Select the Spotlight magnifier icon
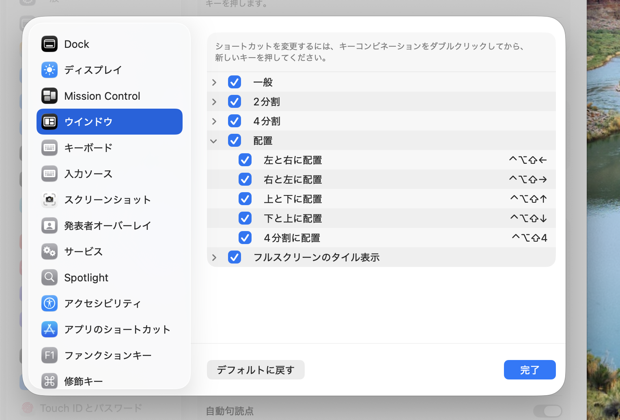 click(x=50, y=277)
